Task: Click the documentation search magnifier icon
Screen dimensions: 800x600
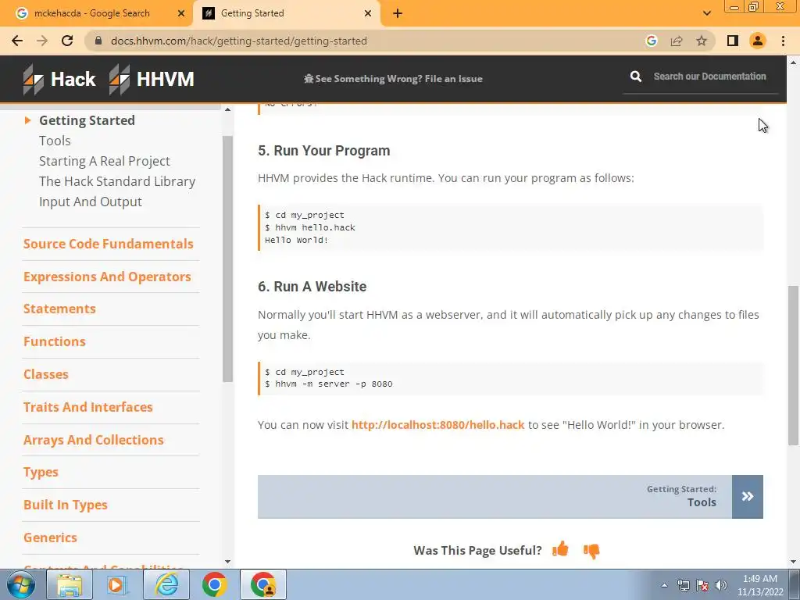Action: (636, 77)
